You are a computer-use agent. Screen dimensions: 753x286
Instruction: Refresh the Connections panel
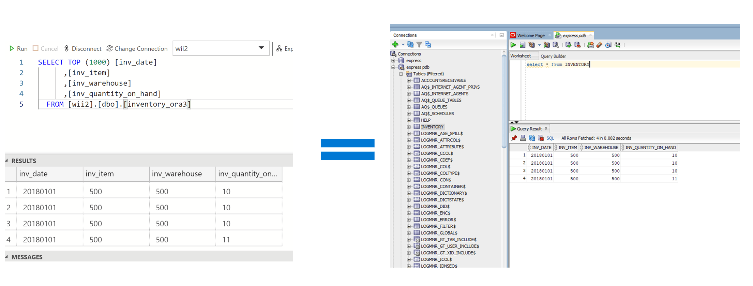(411, 45)
